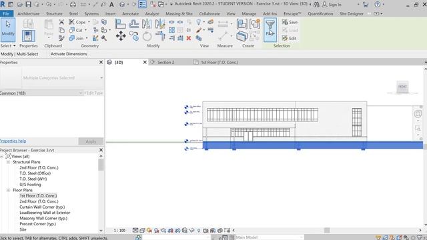
Task: Select Precast Corner (typ.) view
Action: click(37, 224)
